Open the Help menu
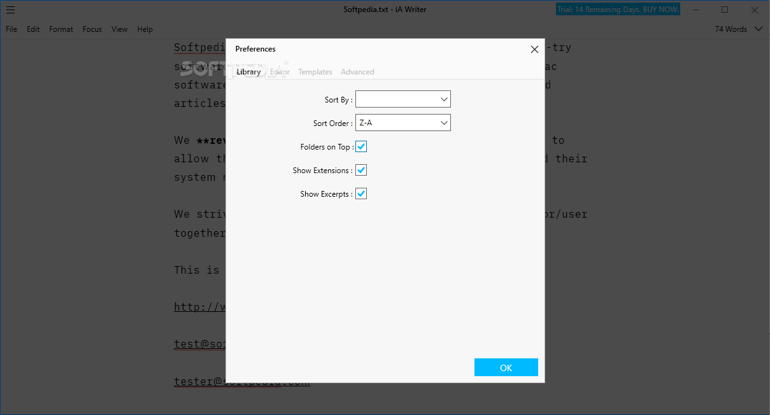This screenshot has width=770, height=415. pos(145,29)
